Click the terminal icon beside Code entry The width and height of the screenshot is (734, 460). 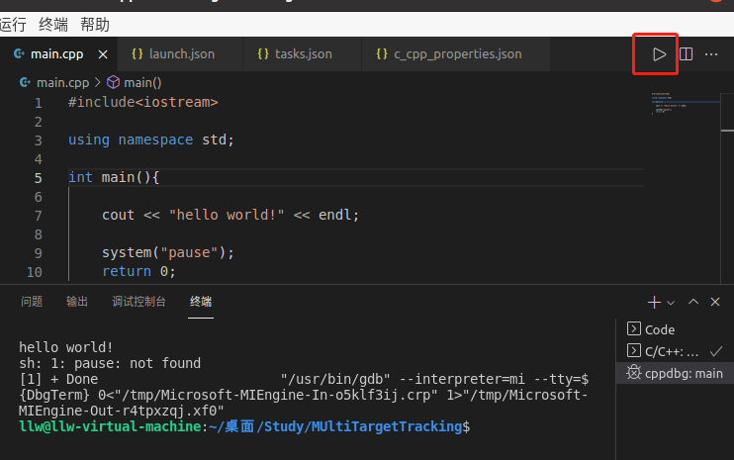pos(633,329)
